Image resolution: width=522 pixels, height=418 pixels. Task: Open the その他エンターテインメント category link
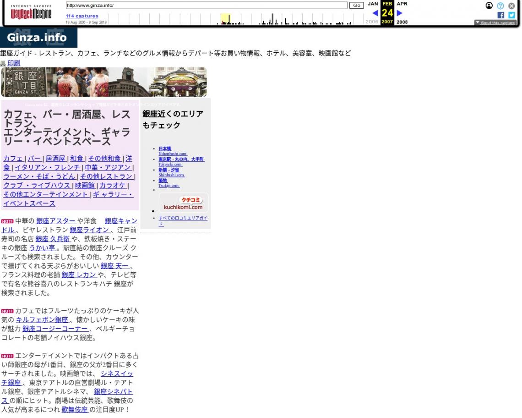click(x=46, y=195)
